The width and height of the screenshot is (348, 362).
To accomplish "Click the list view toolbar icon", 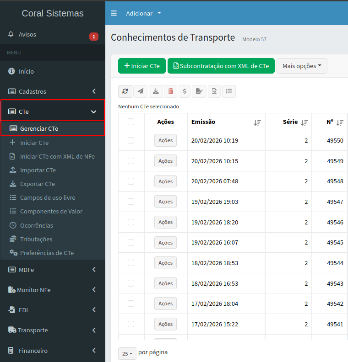I will (229, 91).
